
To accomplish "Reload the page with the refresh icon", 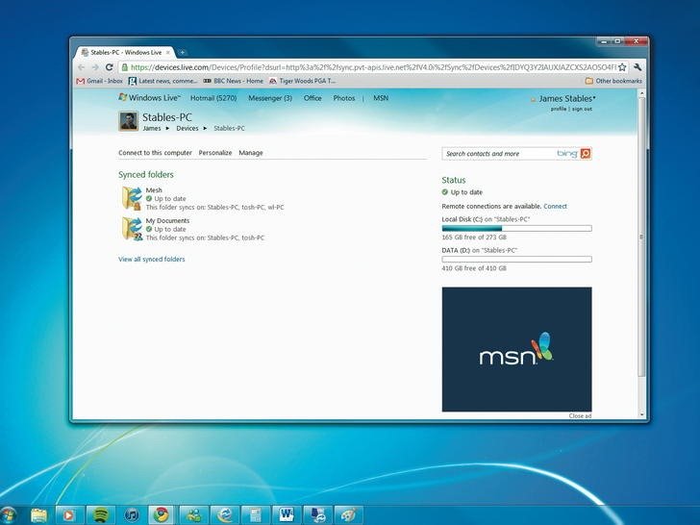I will click(109, 67).
